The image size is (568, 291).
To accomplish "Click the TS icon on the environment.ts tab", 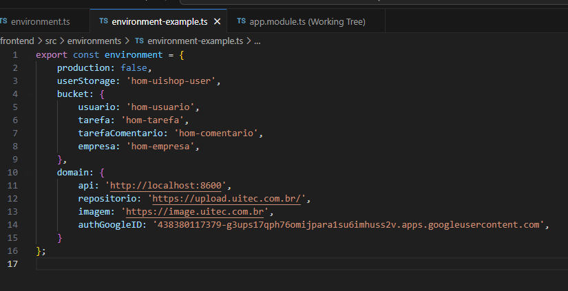I will tap(3, 22).
